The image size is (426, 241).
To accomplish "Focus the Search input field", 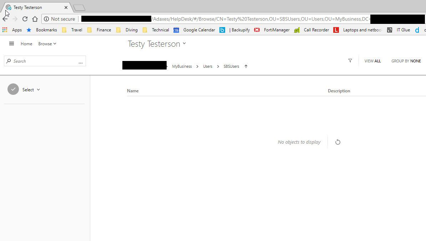I will [x=45, y=61].
